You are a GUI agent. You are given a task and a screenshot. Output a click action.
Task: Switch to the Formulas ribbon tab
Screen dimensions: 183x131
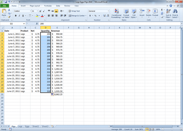[x=48, y=6]
